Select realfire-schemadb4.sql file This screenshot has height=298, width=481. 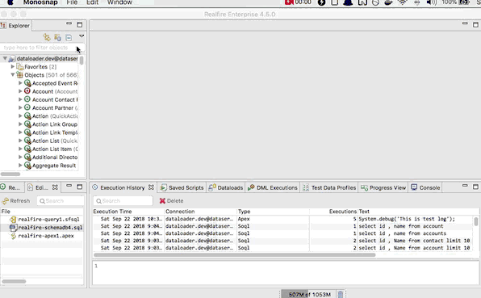50,228
